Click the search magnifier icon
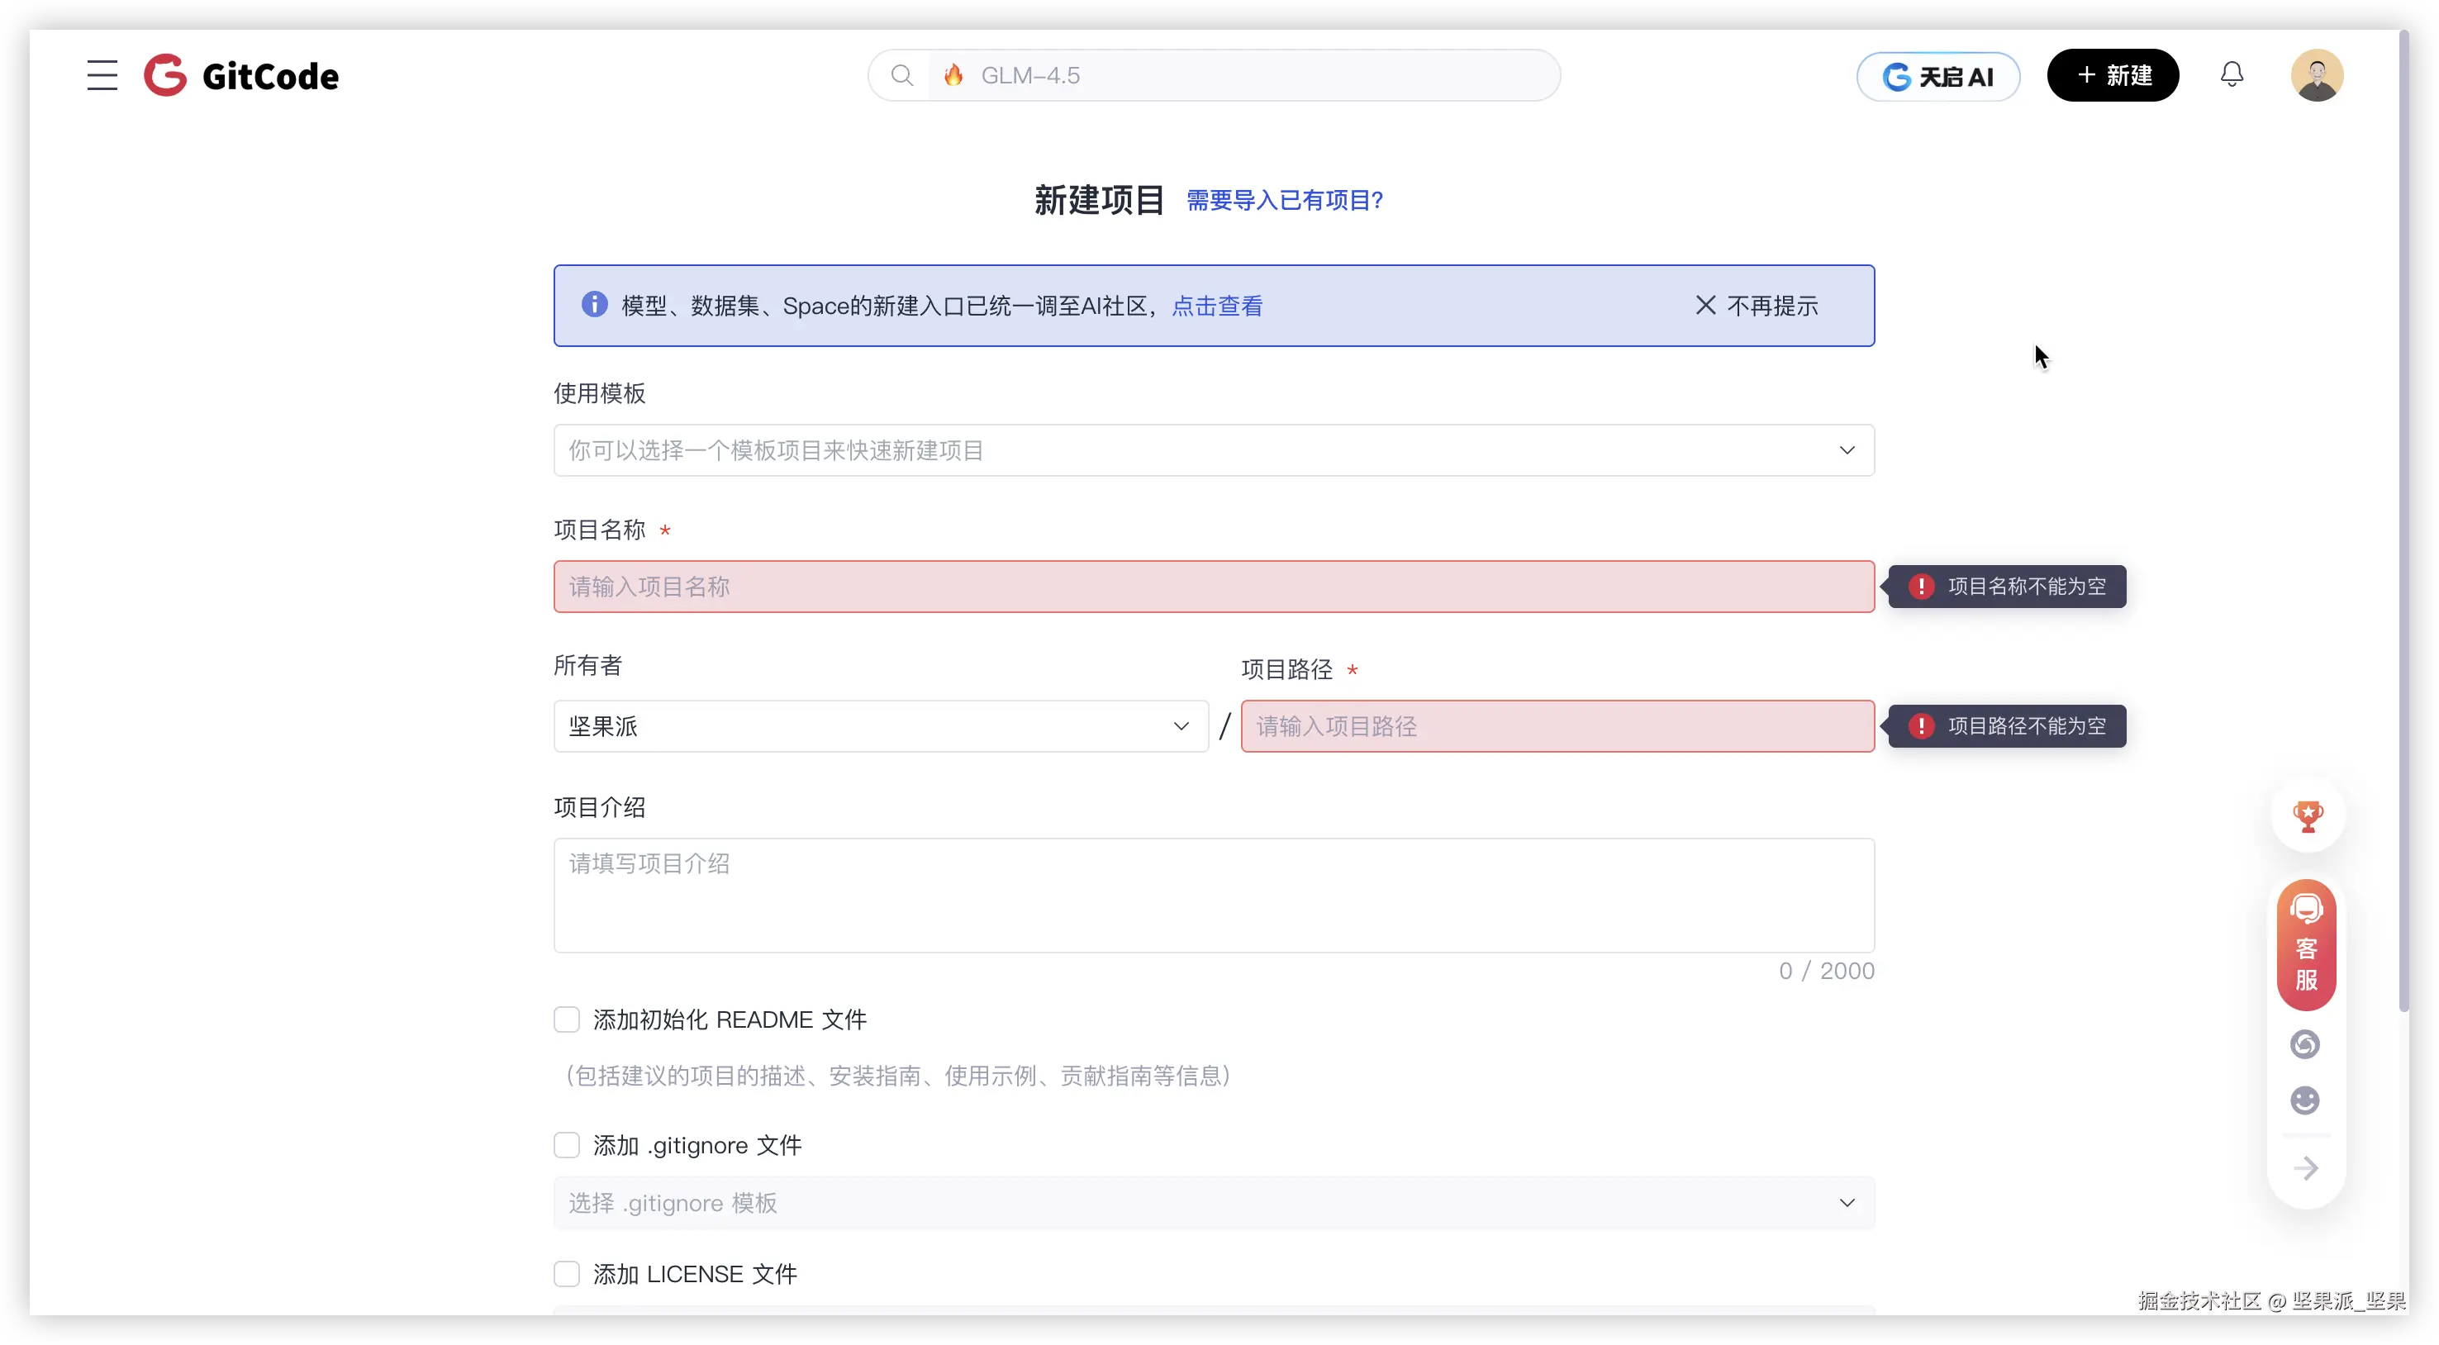The image size is (2439, 1345). click(x=902, y=76)
